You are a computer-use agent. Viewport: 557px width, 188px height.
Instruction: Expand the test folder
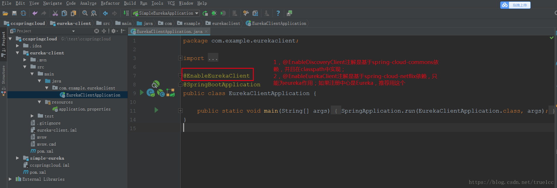click(x=32, y=116)
